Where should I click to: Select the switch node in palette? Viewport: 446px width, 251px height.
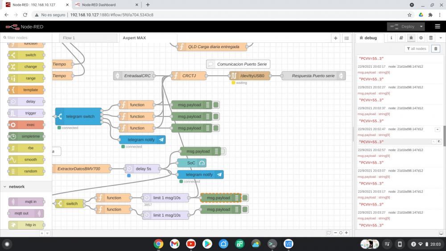click(x=26, y=55)
